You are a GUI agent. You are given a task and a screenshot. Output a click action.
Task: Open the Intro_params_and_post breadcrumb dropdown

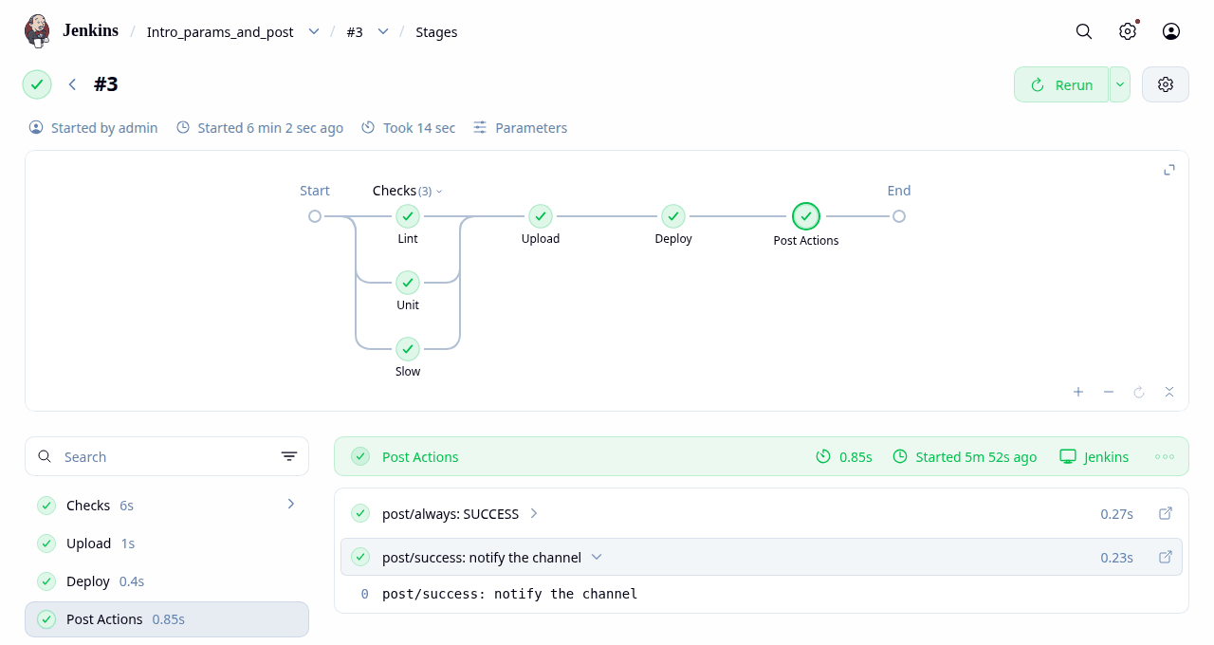pyautogui.click(x=314, y=31)
